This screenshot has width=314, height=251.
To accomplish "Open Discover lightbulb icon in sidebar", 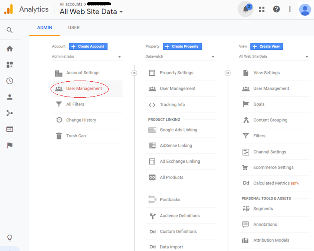I will pos(10,238).
